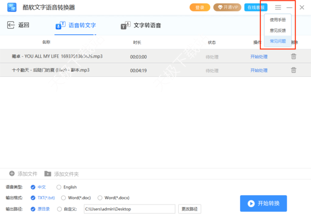Viewport: 311px width, 219px height.
Task: Delete the first mp3 file with trash icon
Action: tap(293, 57)
